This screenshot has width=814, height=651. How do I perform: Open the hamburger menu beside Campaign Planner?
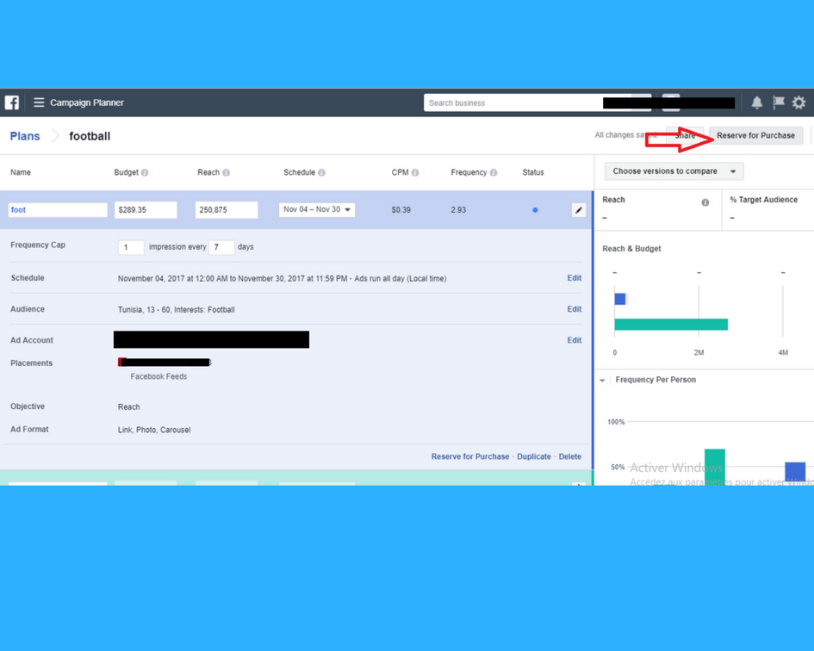pos(39,102)
